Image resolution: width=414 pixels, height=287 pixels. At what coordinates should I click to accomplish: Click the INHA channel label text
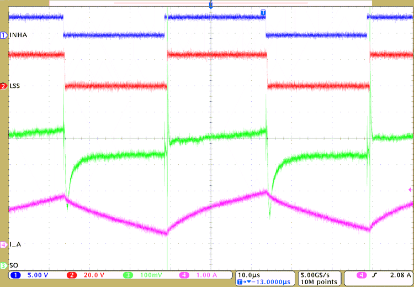pos(19,35)
